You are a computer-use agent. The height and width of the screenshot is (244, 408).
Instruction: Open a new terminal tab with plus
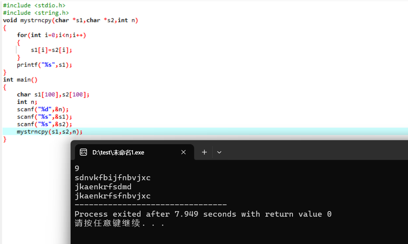(204, 152)
